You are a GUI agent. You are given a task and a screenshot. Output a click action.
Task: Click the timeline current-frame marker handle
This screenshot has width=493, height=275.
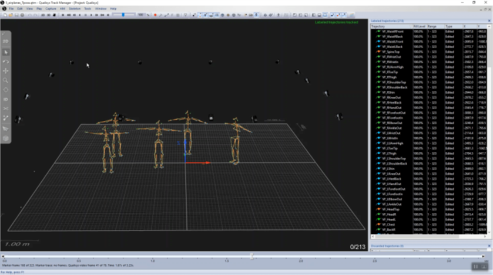coord(251,256)
